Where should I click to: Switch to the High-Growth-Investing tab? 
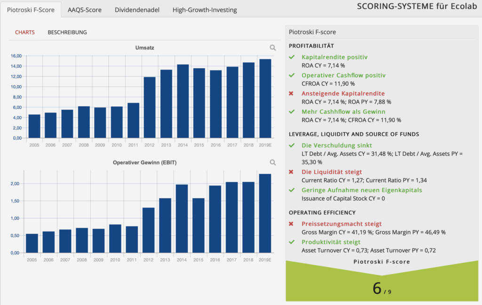(x=205, y=10)
